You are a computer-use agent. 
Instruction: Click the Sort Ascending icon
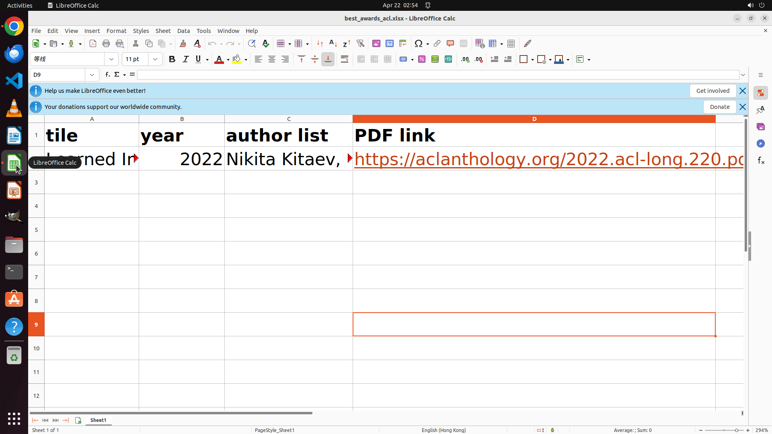tap(333, 43)
